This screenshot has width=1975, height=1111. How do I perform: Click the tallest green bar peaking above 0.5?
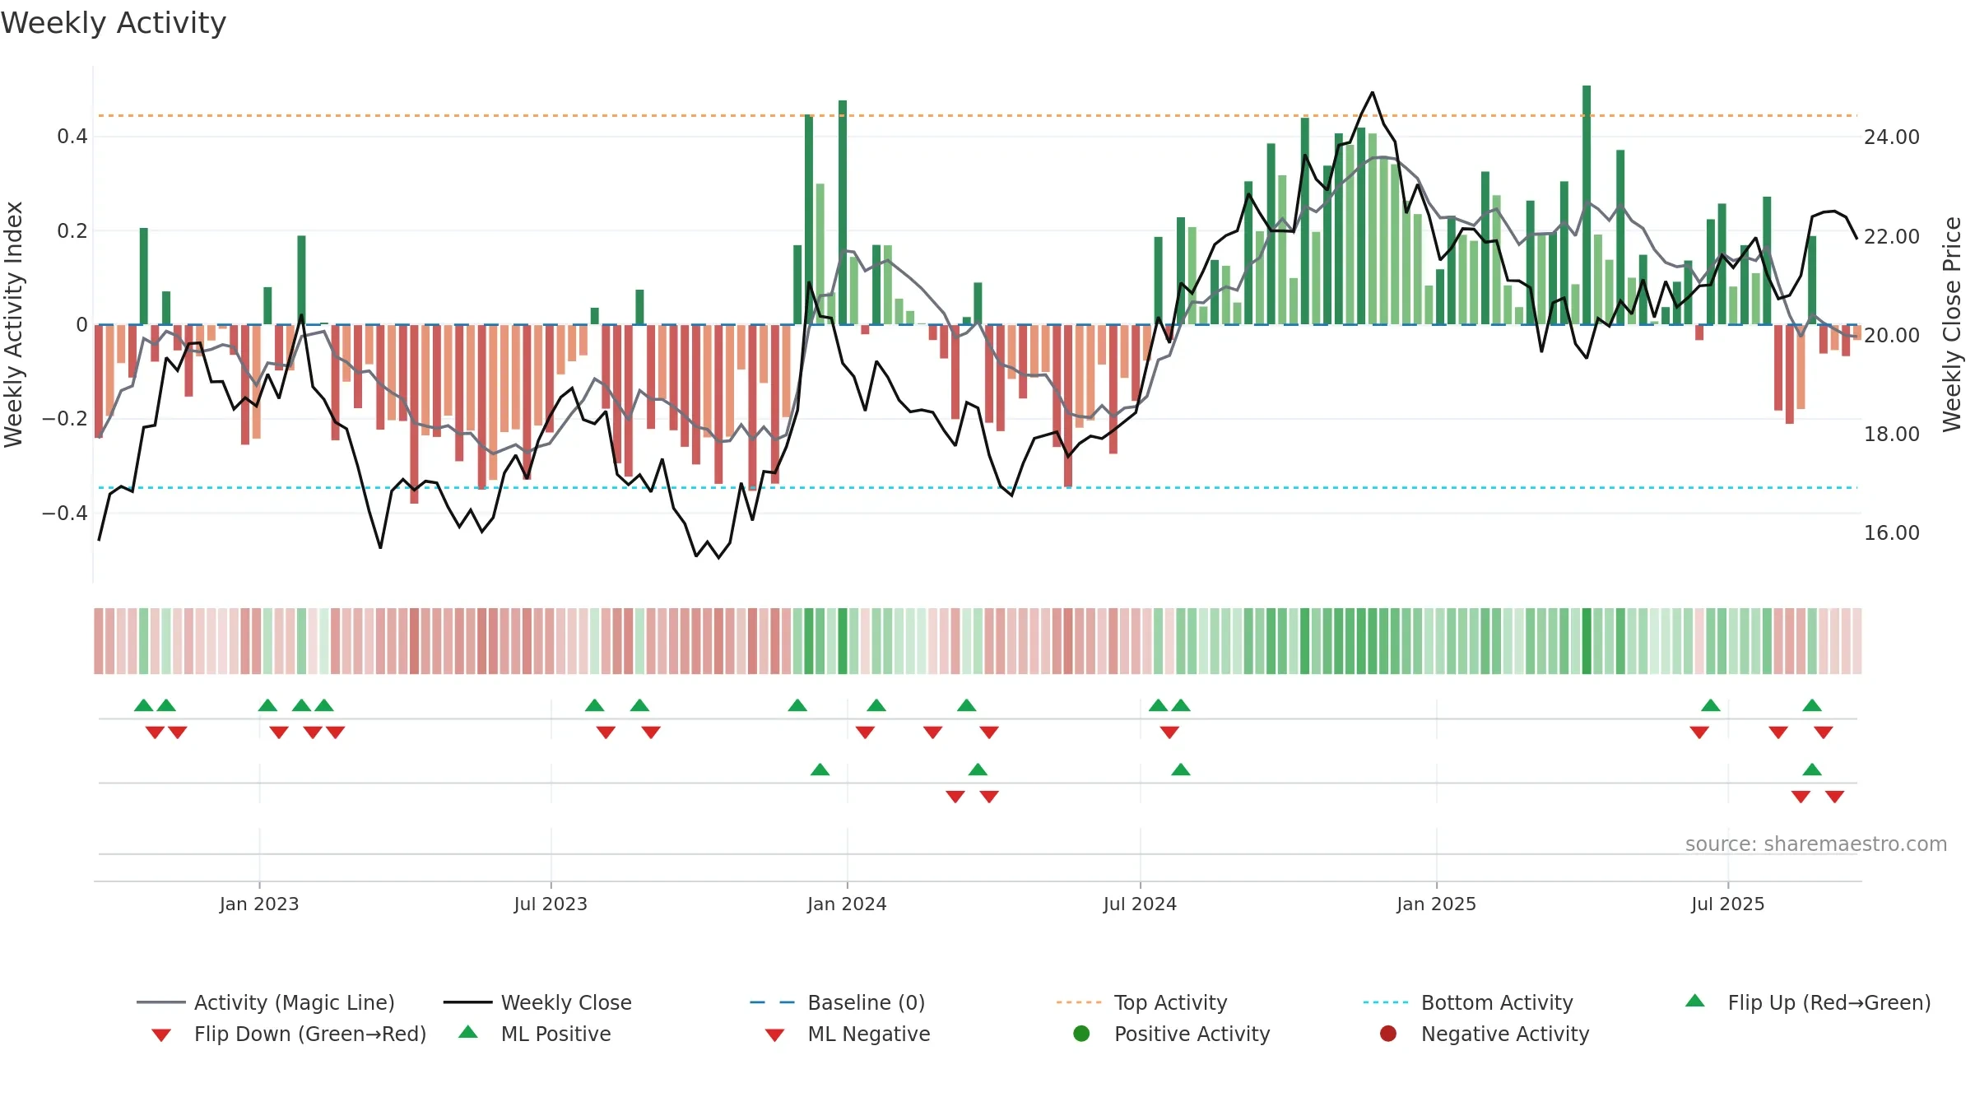(1587, 205)
